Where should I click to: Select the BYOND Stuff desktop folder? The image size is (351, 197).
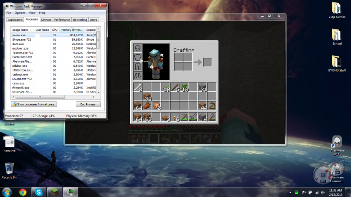[337, 64]
